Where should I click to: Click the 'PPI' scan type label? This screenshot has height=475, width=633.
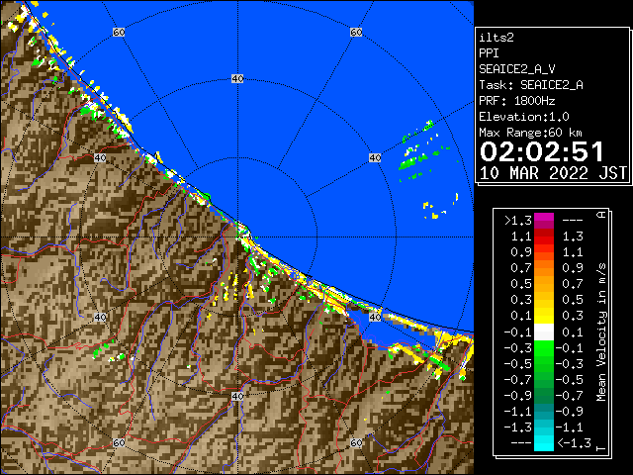(489, 53)
